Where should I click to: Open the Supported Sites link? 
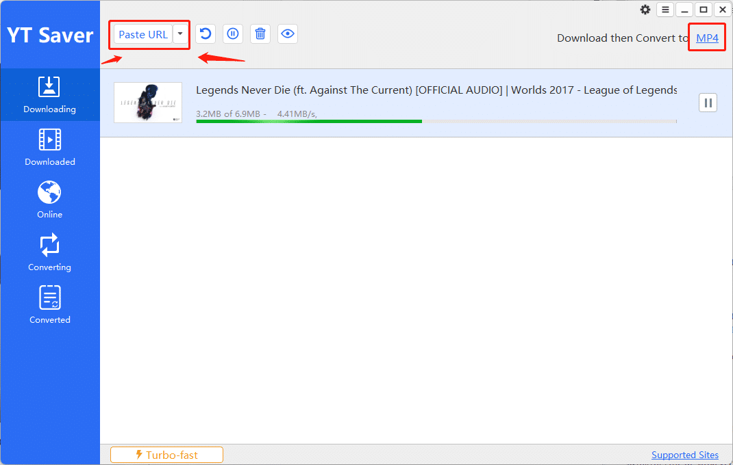(685, 455)
